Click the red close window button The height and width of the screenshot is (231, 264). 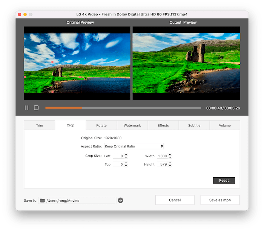point(19,14)
